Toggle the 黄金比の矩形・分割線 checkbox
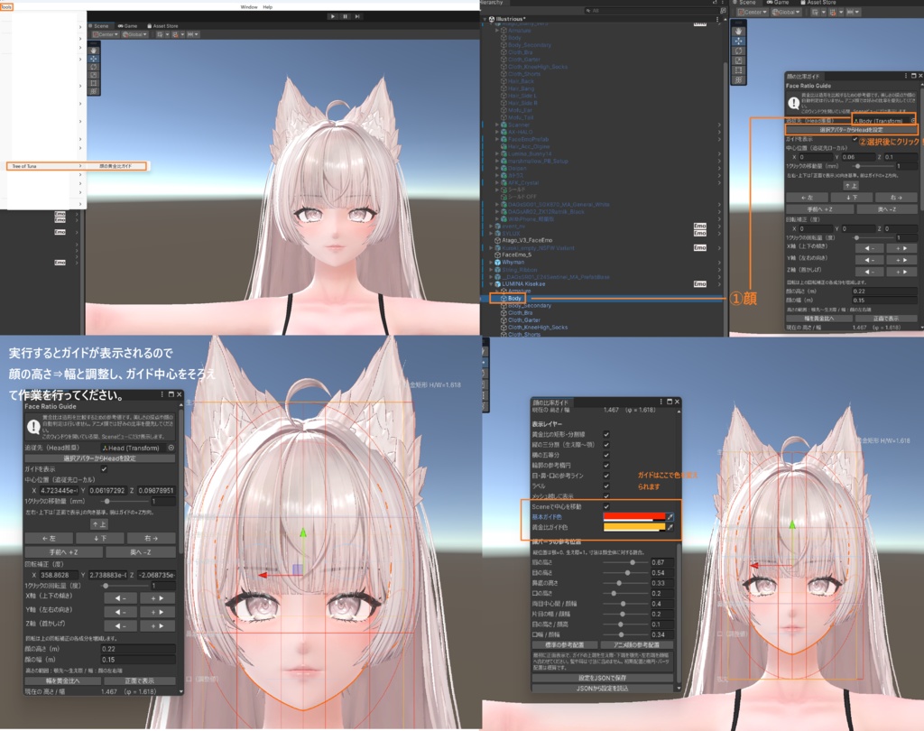 [606, 434]
